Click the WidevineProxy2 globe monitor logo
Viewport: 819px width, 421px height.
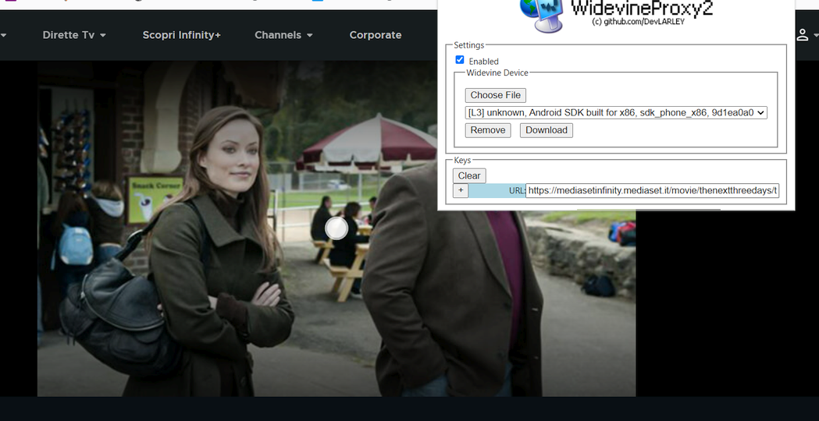coord(542,15)
